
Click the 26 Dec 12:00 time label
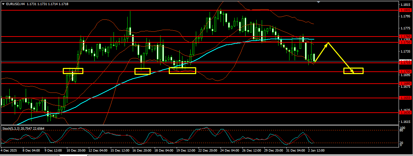click(252, 150)
